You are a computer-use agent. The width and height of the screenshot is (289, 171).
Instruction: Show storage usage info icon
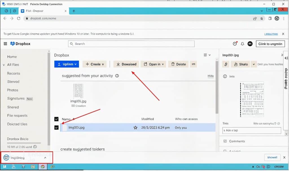[35, 147]
